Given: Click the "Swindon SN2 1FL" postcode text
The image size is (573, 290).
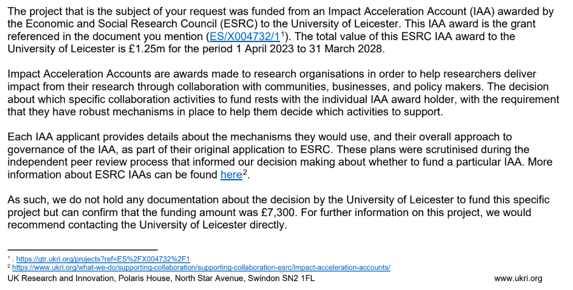Looking at the screenshot, I should coord(278,279).
